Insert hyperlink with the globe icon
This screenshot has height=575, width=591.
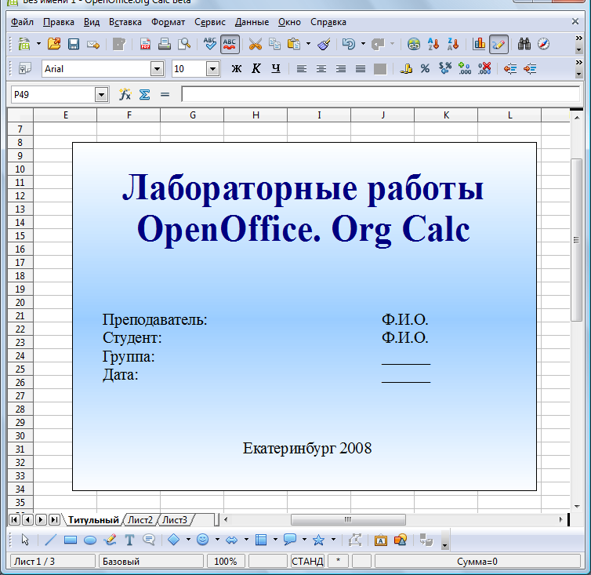(x=414, y=44)
